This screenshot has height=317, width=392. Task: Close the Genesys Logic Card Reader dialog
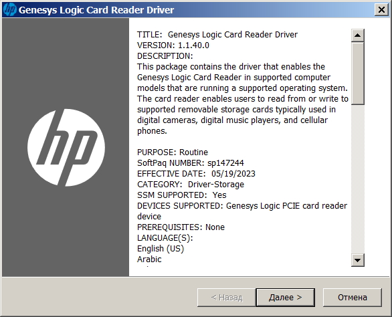pos(381,10)
